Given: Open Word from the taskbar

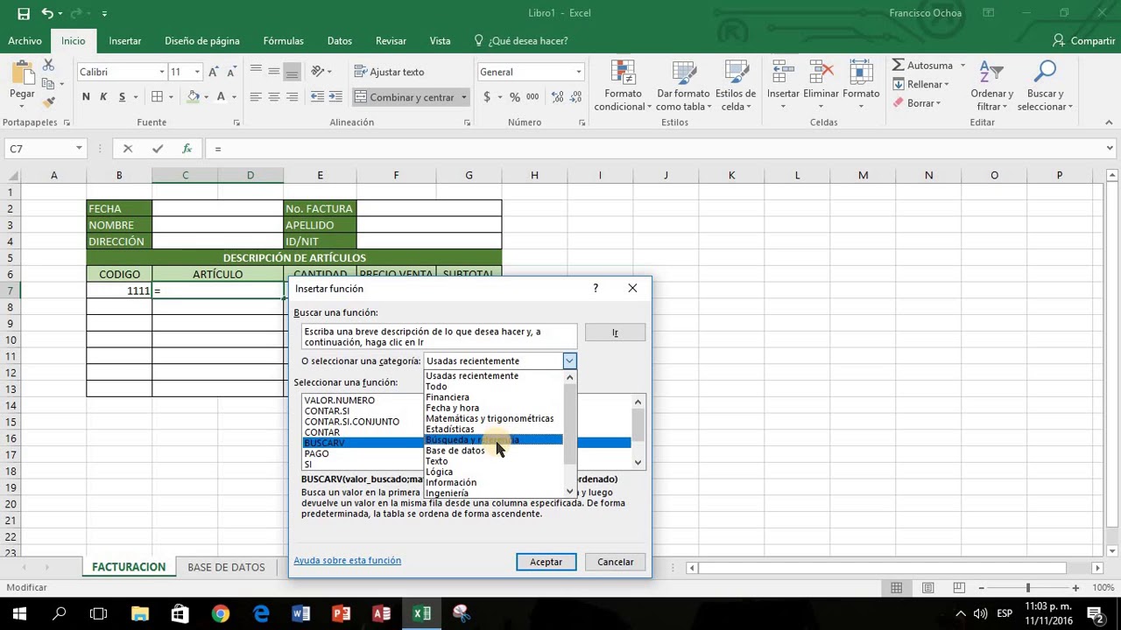Looking at the screenshot, I should coord(300,613).
